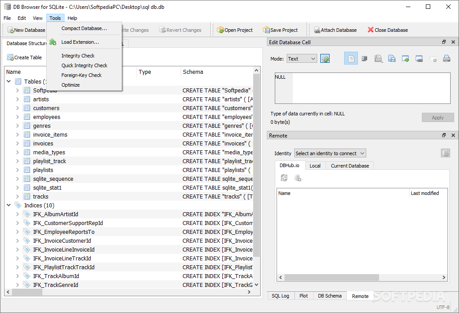Choose Optimize from the Tools menu
Image resolution: width=459 pixels, height=313 pixels.
point(84,85)
